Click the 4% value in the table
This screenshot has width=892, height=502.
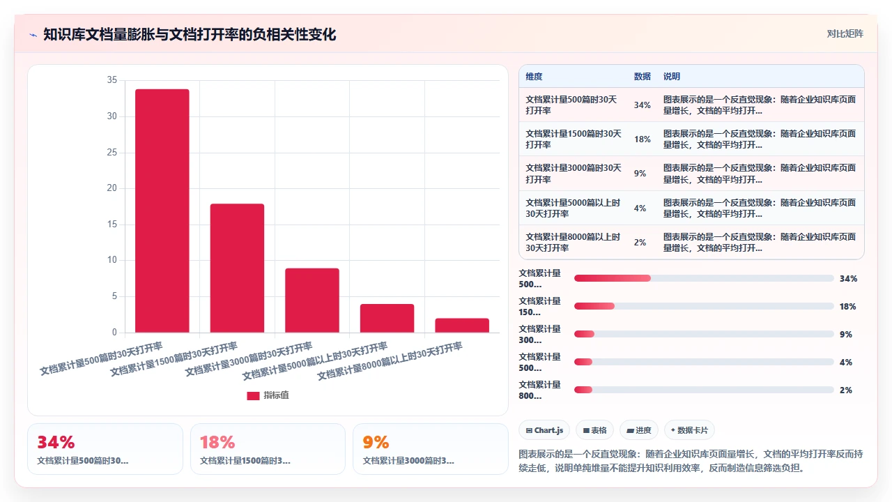(640, 208)
